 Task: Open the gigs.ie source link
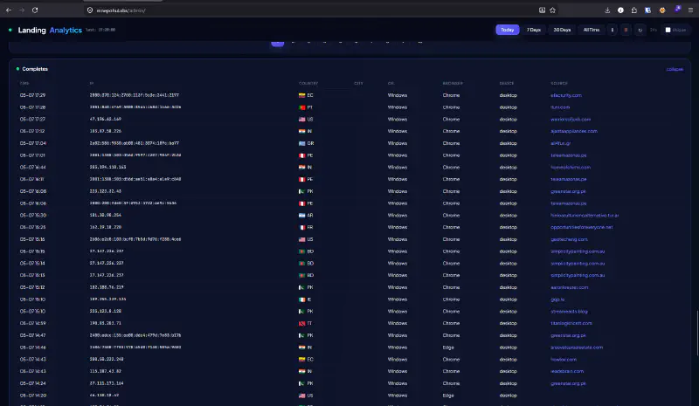pos(557,299)
